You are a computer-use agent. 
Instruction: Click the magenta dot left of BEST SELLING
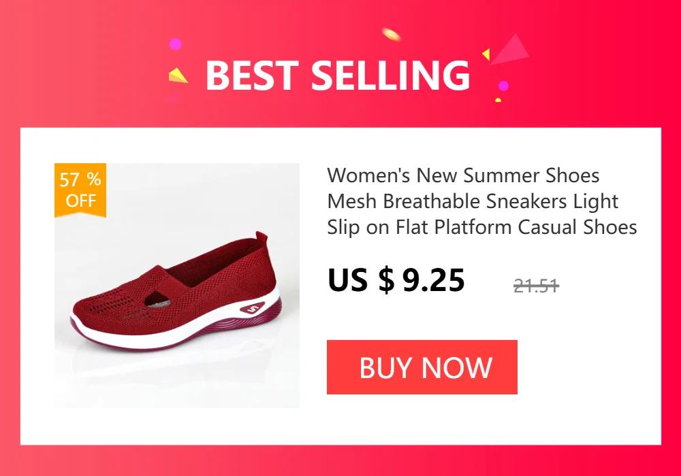tap(175, 44)
